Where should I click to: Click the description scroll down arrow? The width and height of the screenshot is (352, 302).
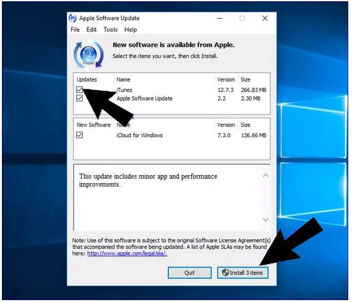pyautogui.click(x=266, y=219)
